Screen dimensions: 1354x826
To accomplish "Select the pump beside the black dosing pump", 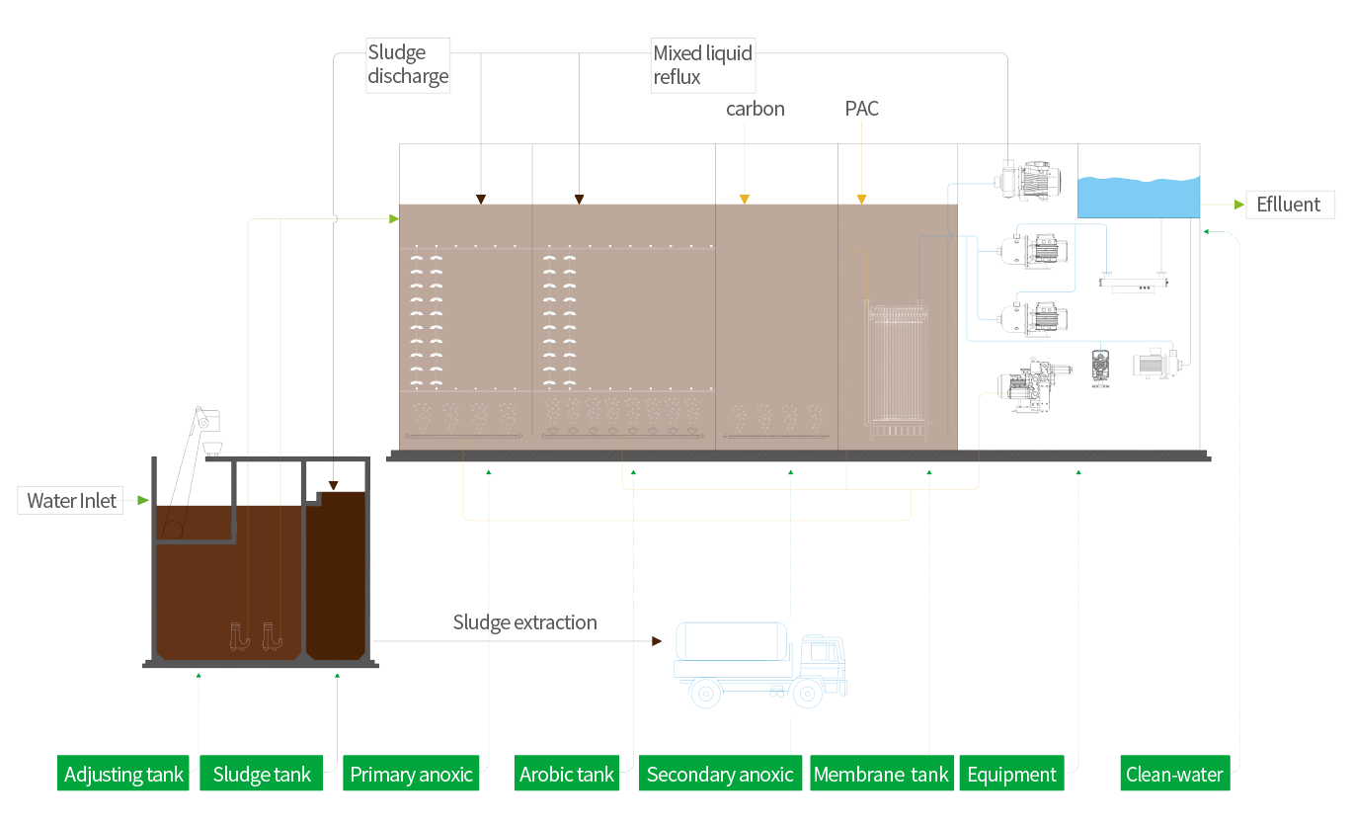I will [x=1157, y=362].
